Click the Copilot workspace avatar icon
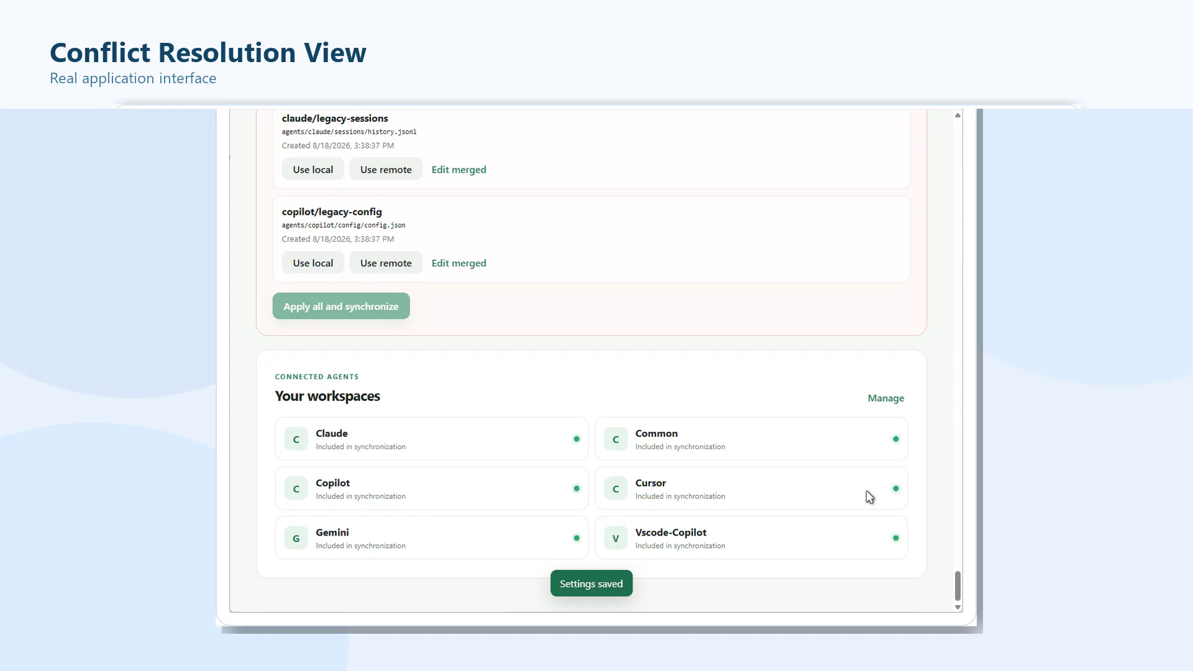This screenshot has width=1193, height=671. click(x=296, y=489)
